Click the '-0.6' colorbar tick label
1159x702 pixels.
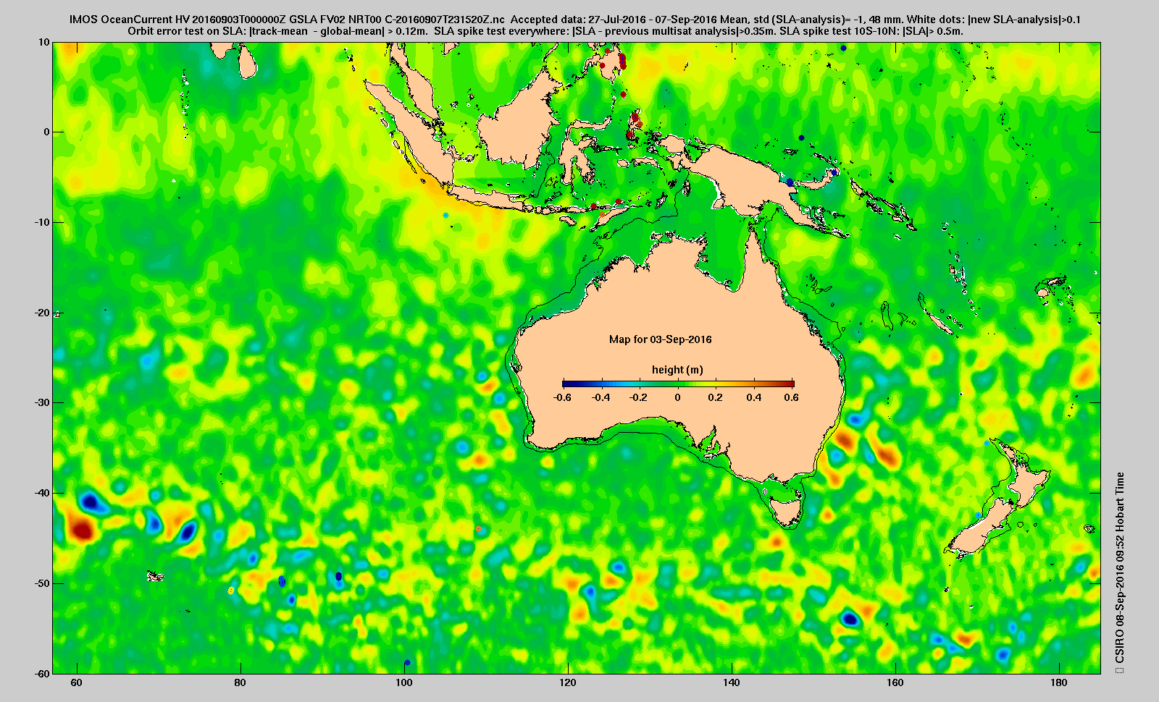(561, 397)
